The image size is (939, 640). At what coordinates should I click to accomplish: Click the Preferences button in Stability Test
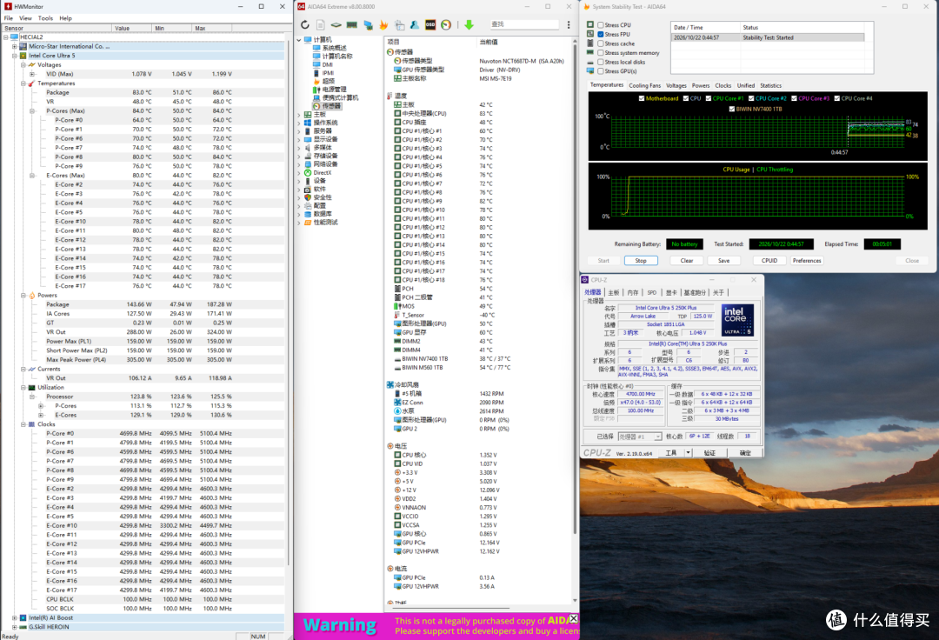pyautogui.click(x=807, y=260)
